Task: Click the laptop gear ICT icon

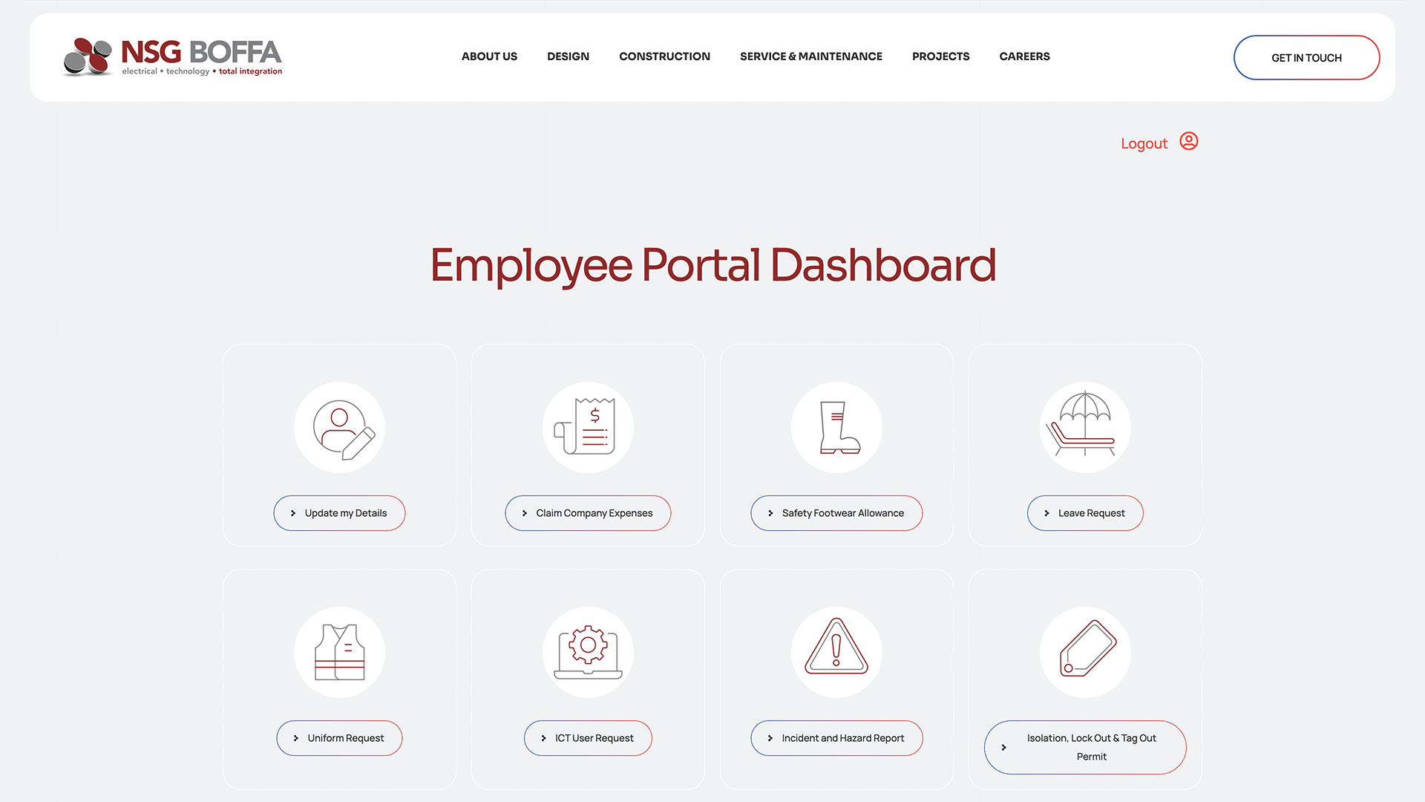Action: (x=588, y=653)
